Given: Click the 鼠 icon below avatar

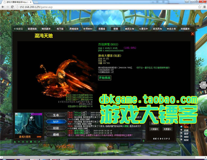Looking at the screenshot, I should [31, 142].
